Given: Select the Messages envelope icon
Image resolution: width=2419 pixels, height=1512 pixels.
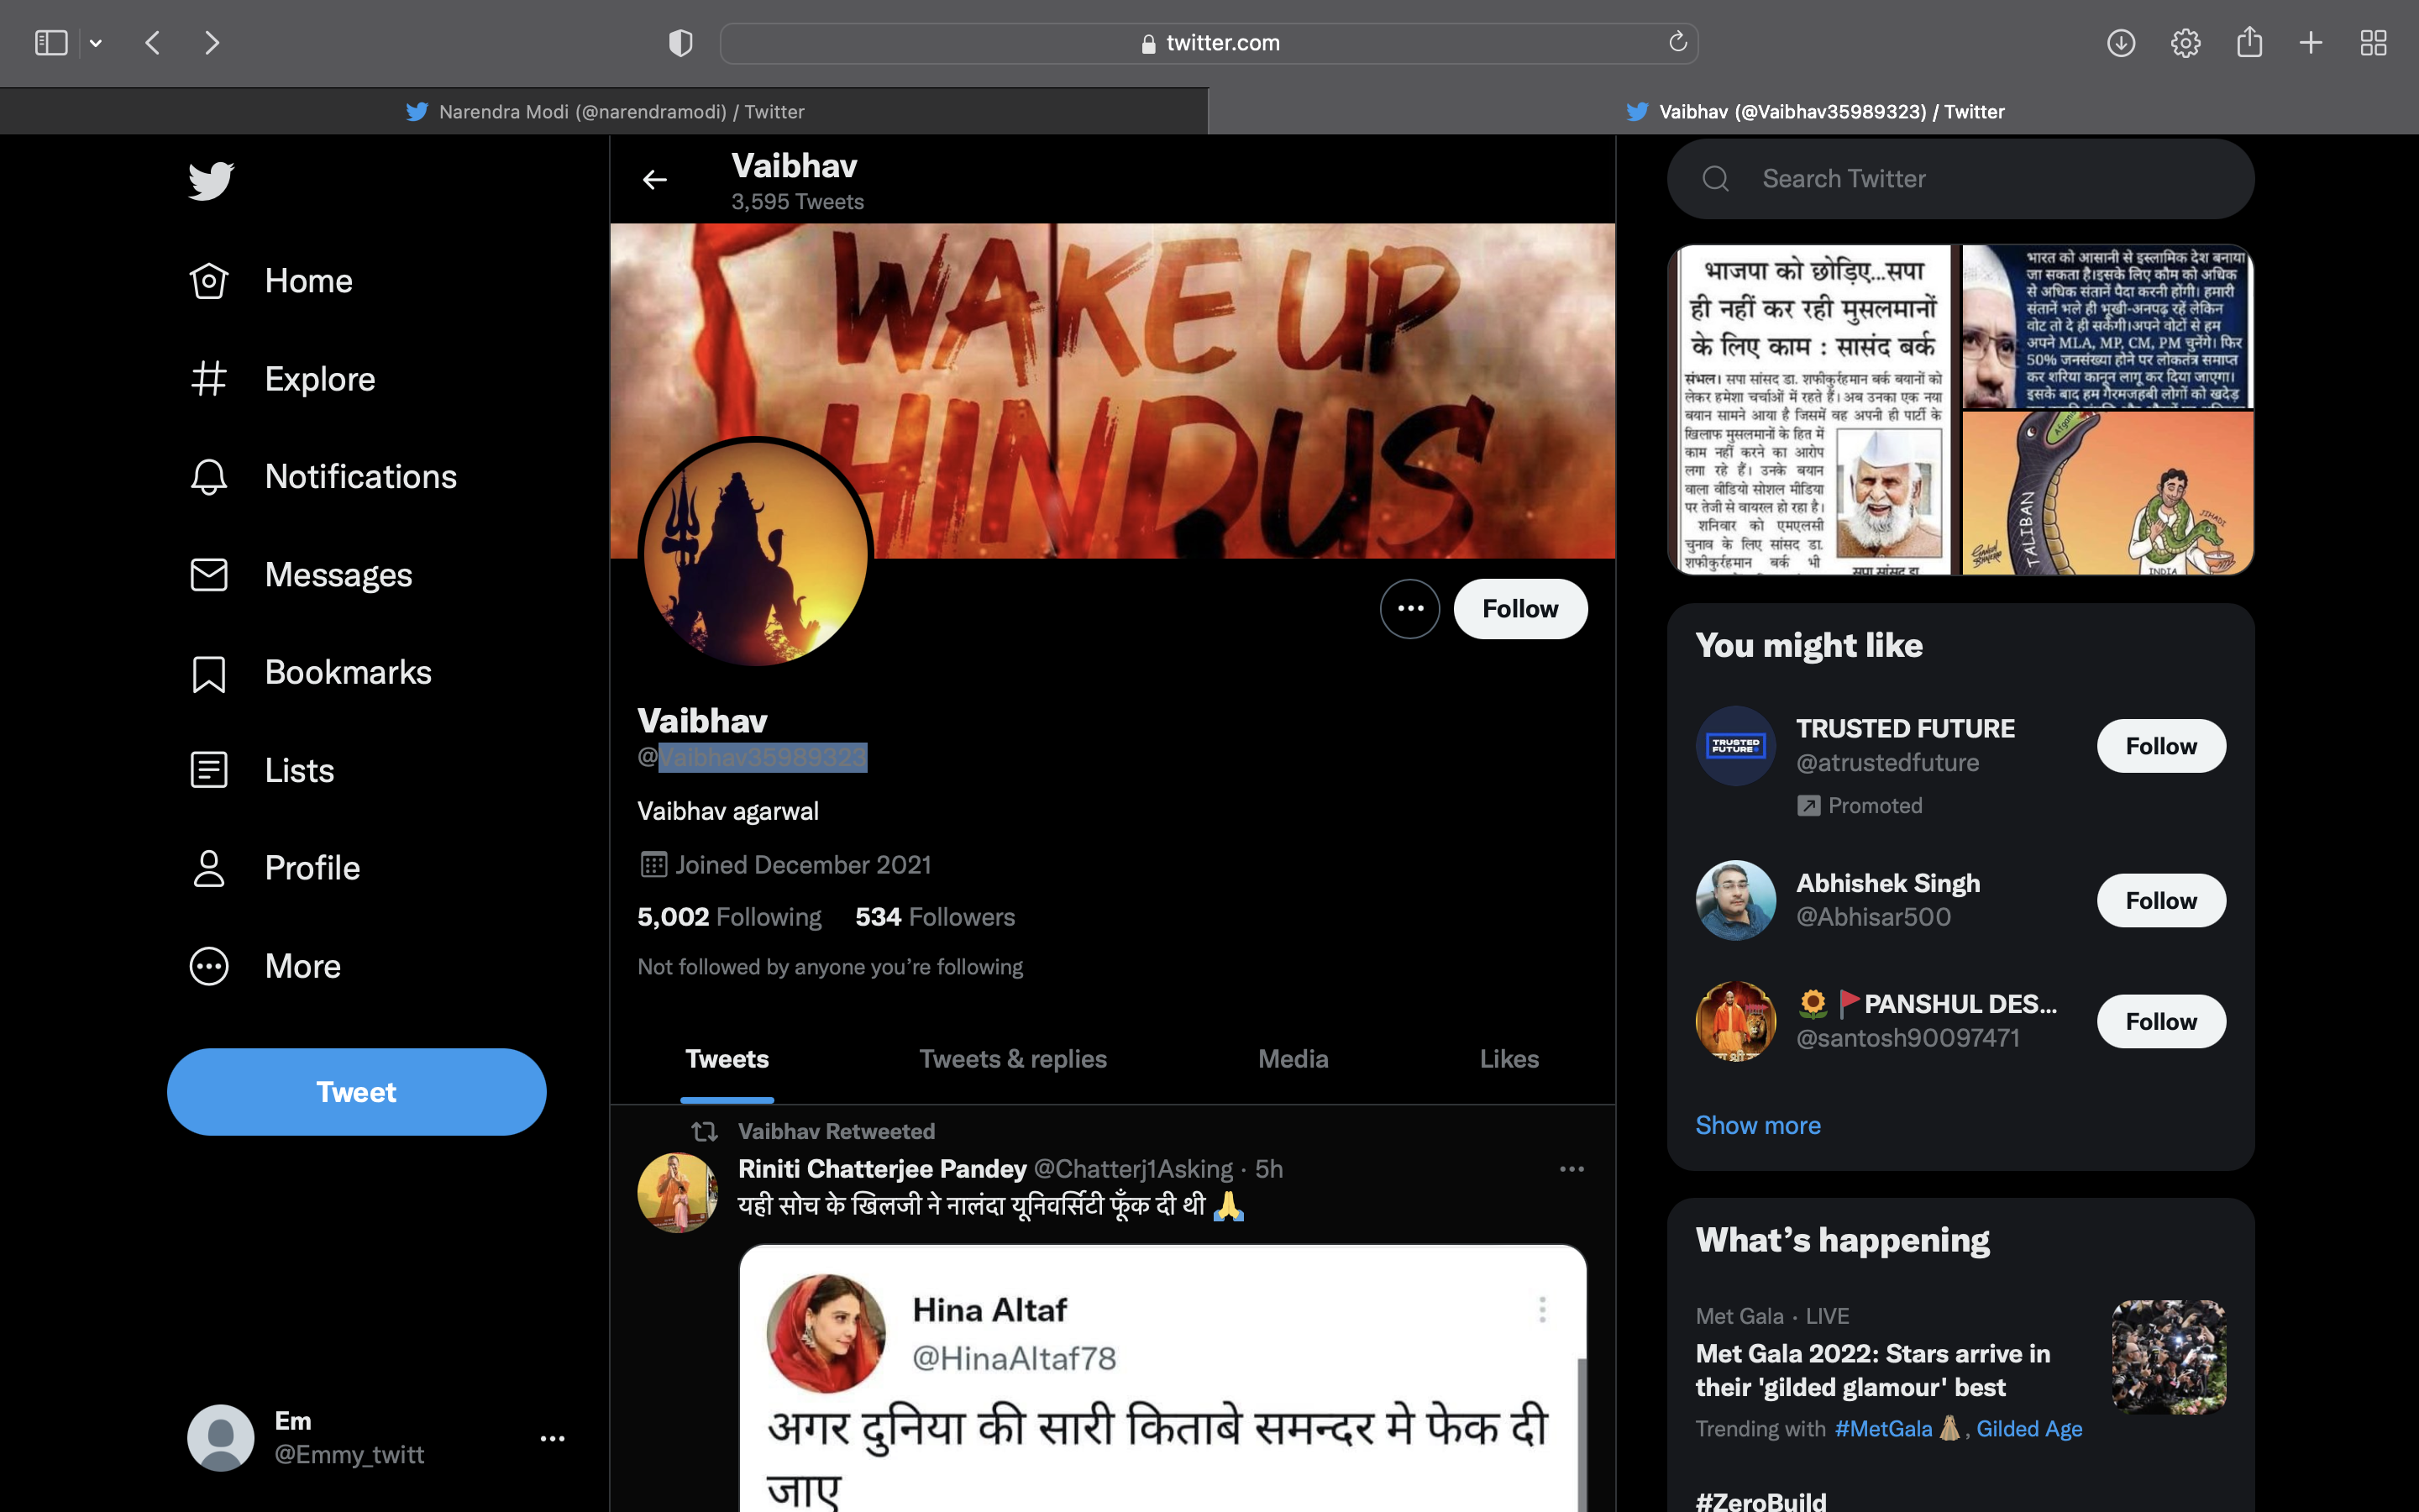Looking at the screenshot, I should tap(209, 573).
